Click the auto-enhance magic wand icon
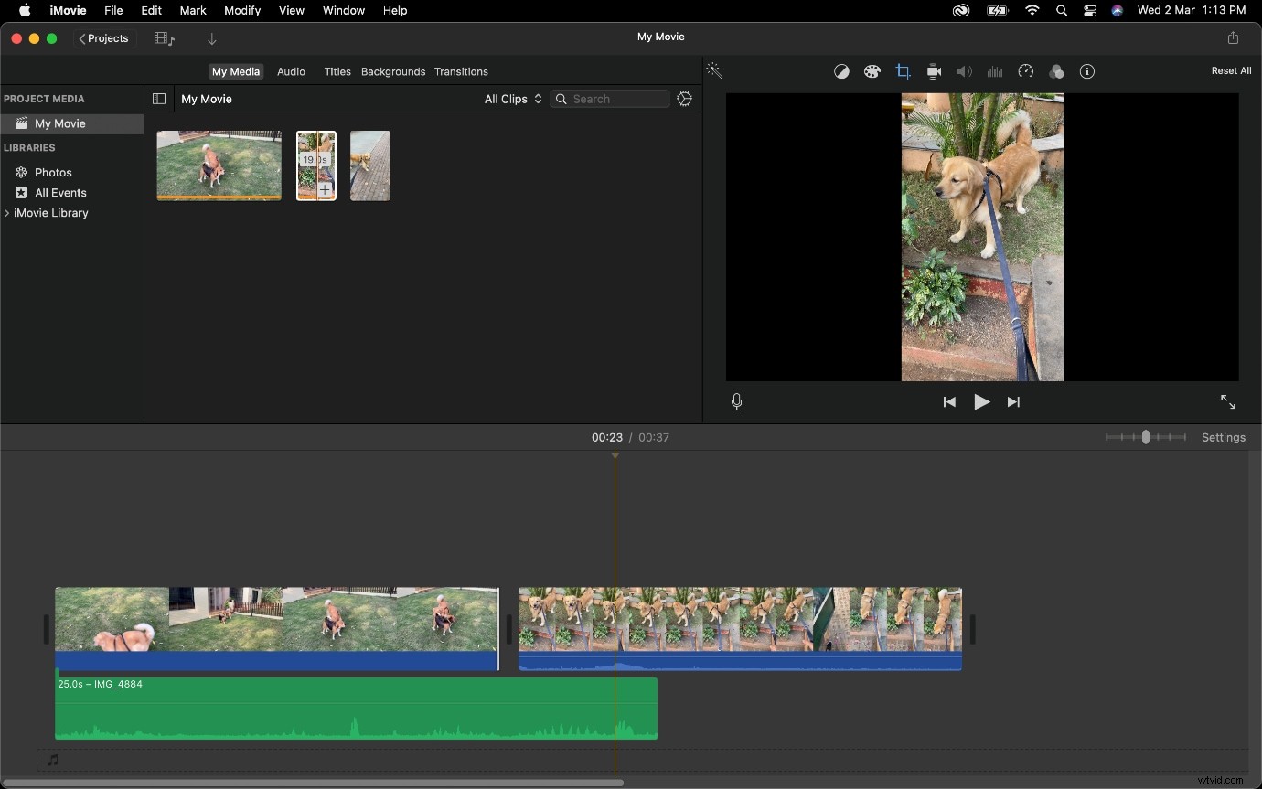The image size is (1262, 789). pyautogui.click(x=714, y=70)
